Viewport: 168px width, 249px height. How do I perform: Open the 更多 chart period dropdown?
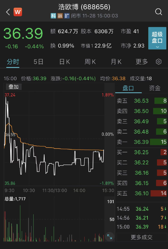(142, 62)
